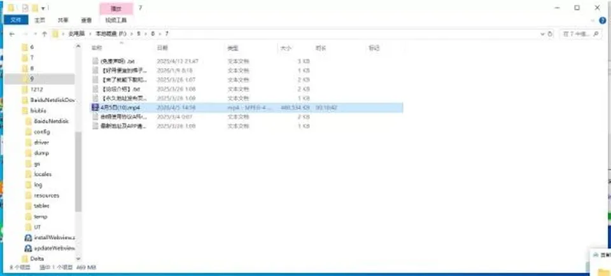Click the folder icon next to config
The image size is (611, 276).
[x=28, y=132]
